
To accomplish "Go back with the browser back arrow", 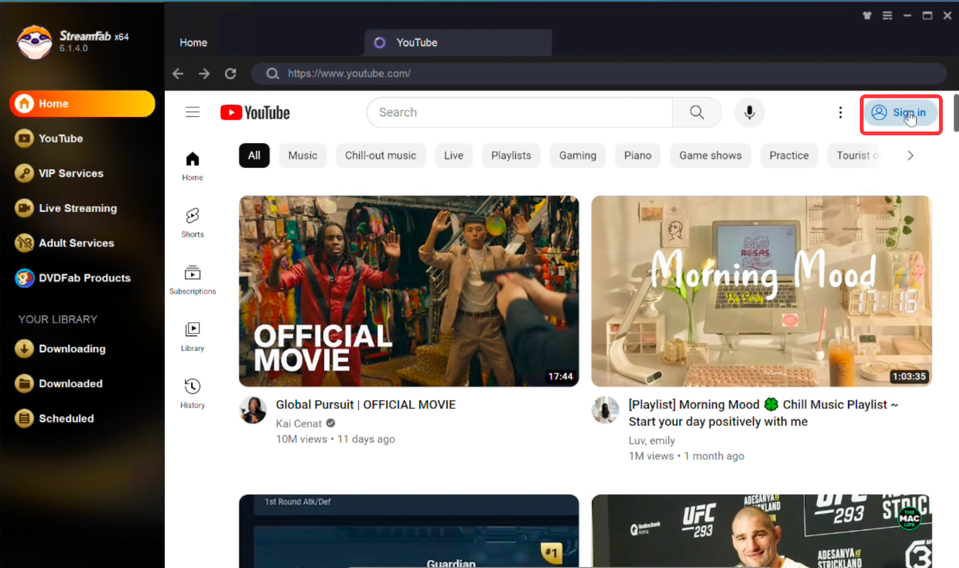I will [178, 73].
